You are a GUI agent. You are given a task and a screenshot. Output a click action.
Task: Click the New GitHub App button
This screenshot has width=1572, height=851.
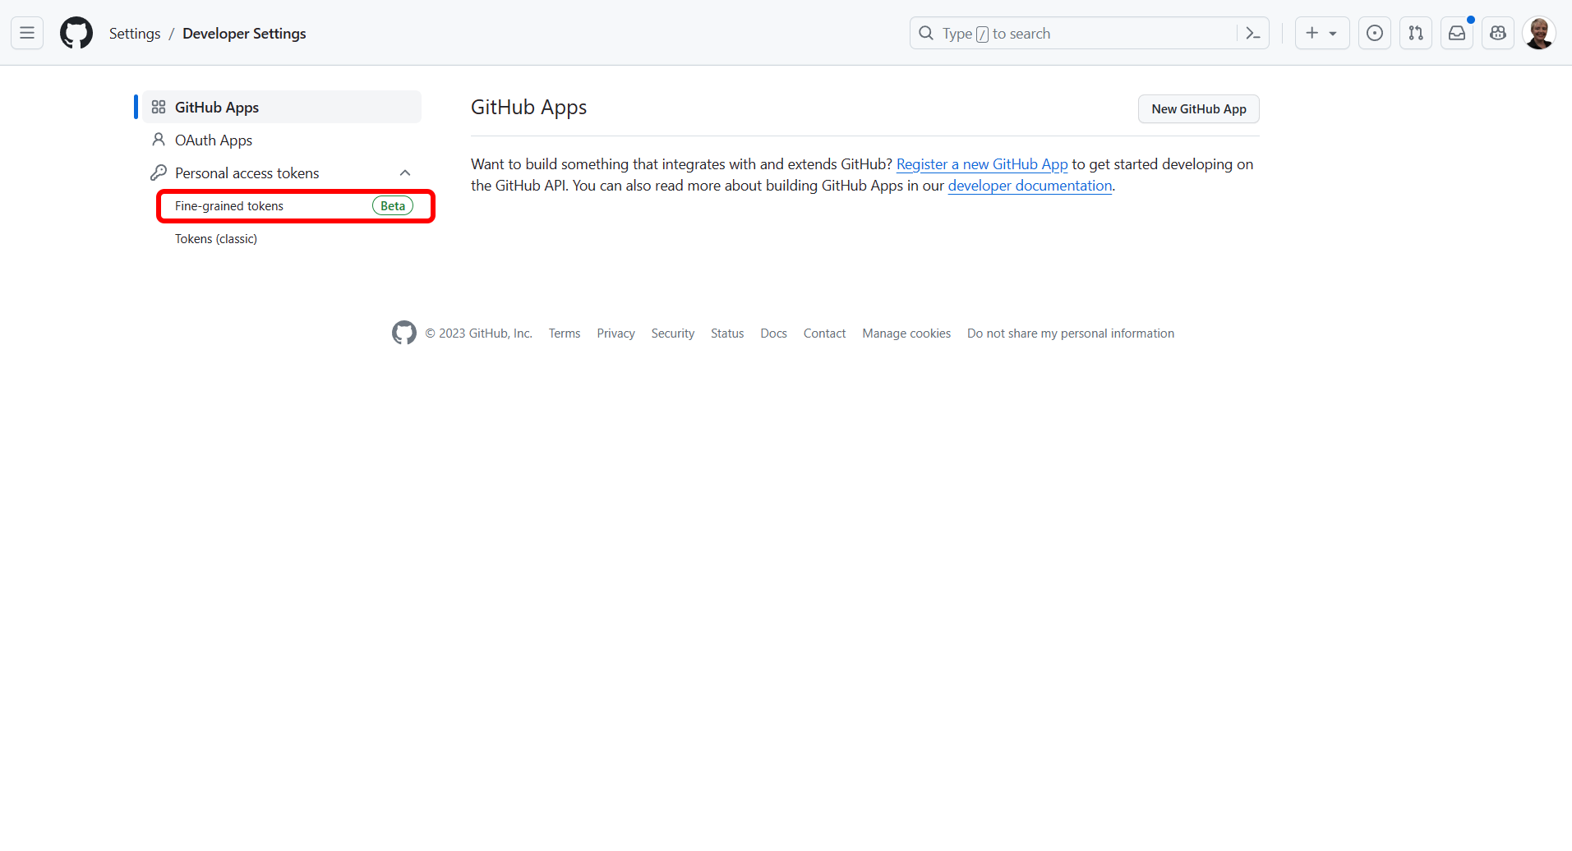(1198, 108)
